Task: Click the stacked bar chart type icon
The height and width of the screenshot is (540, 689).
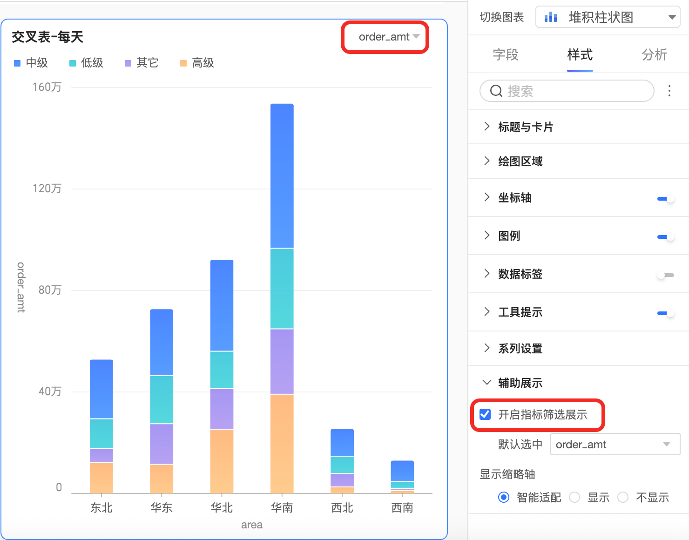Action: [551, 17]
